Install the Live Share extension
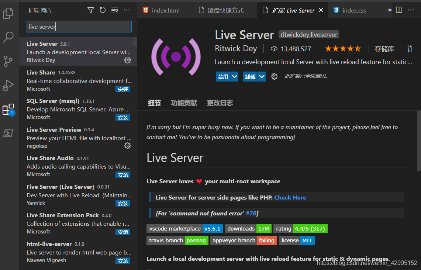Image resolution: width=421 pixels, height=270 pixels. tap(123, 89)
